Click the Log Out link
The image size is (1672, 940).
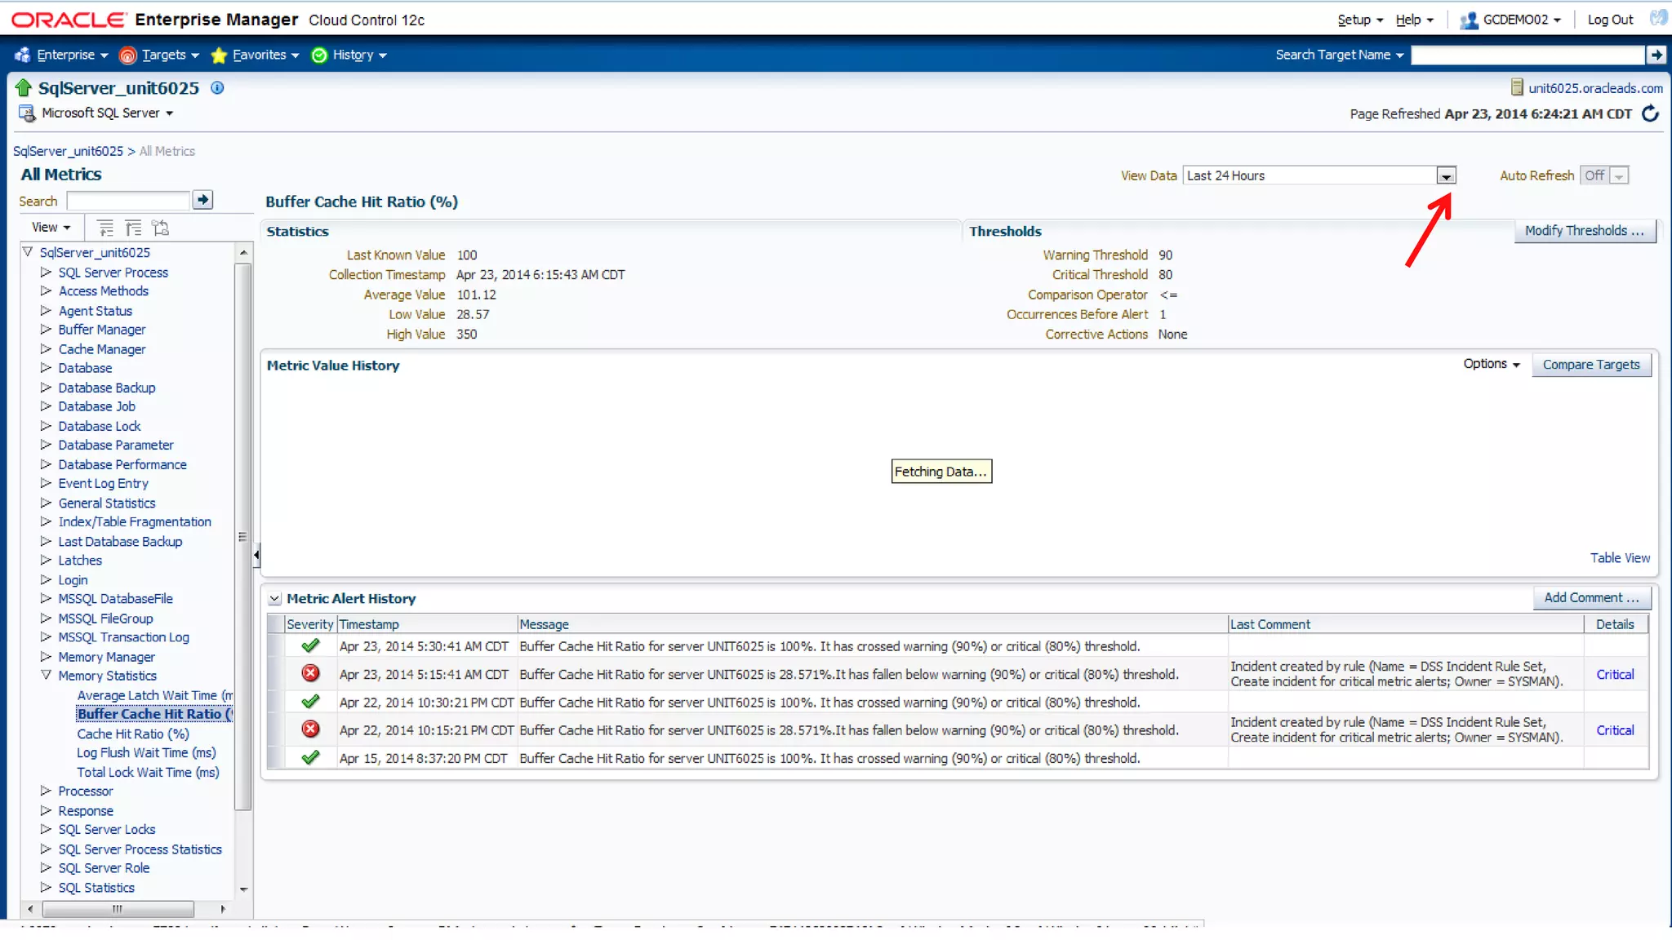click(1610, 20)
